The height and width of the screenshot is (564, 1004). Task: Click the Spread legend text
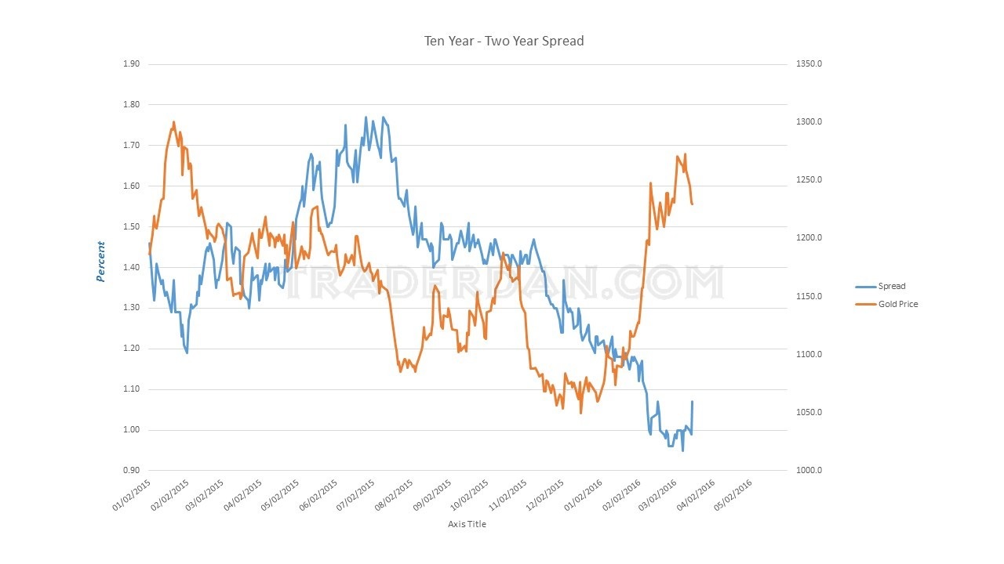(892, 287)
